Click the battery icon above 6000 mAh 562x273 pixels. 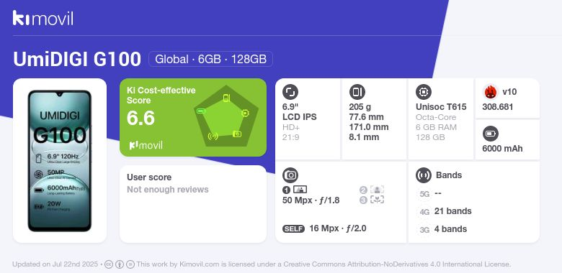(491, 134)
